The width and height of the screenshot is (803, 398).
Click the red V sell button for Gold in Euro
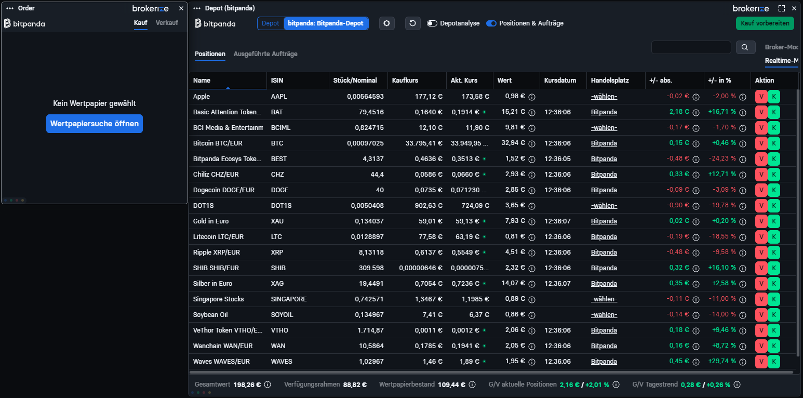[x=761, y=221]
